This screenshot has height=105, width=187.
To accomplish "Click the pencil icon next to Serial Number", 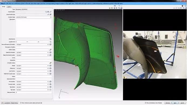I will click(50, 12).
